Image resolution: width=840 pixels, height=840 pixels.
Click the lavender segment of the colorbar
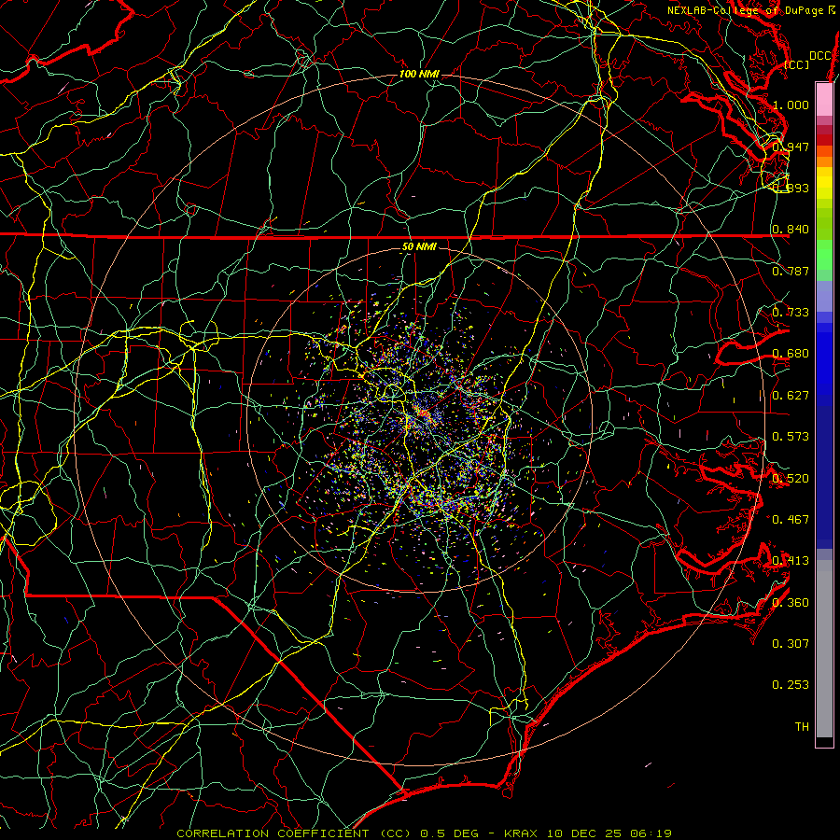tap(824, 296)
